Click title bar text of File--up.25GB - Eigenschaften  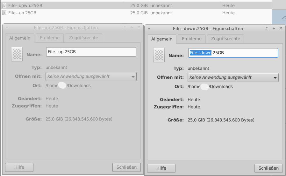66,27
